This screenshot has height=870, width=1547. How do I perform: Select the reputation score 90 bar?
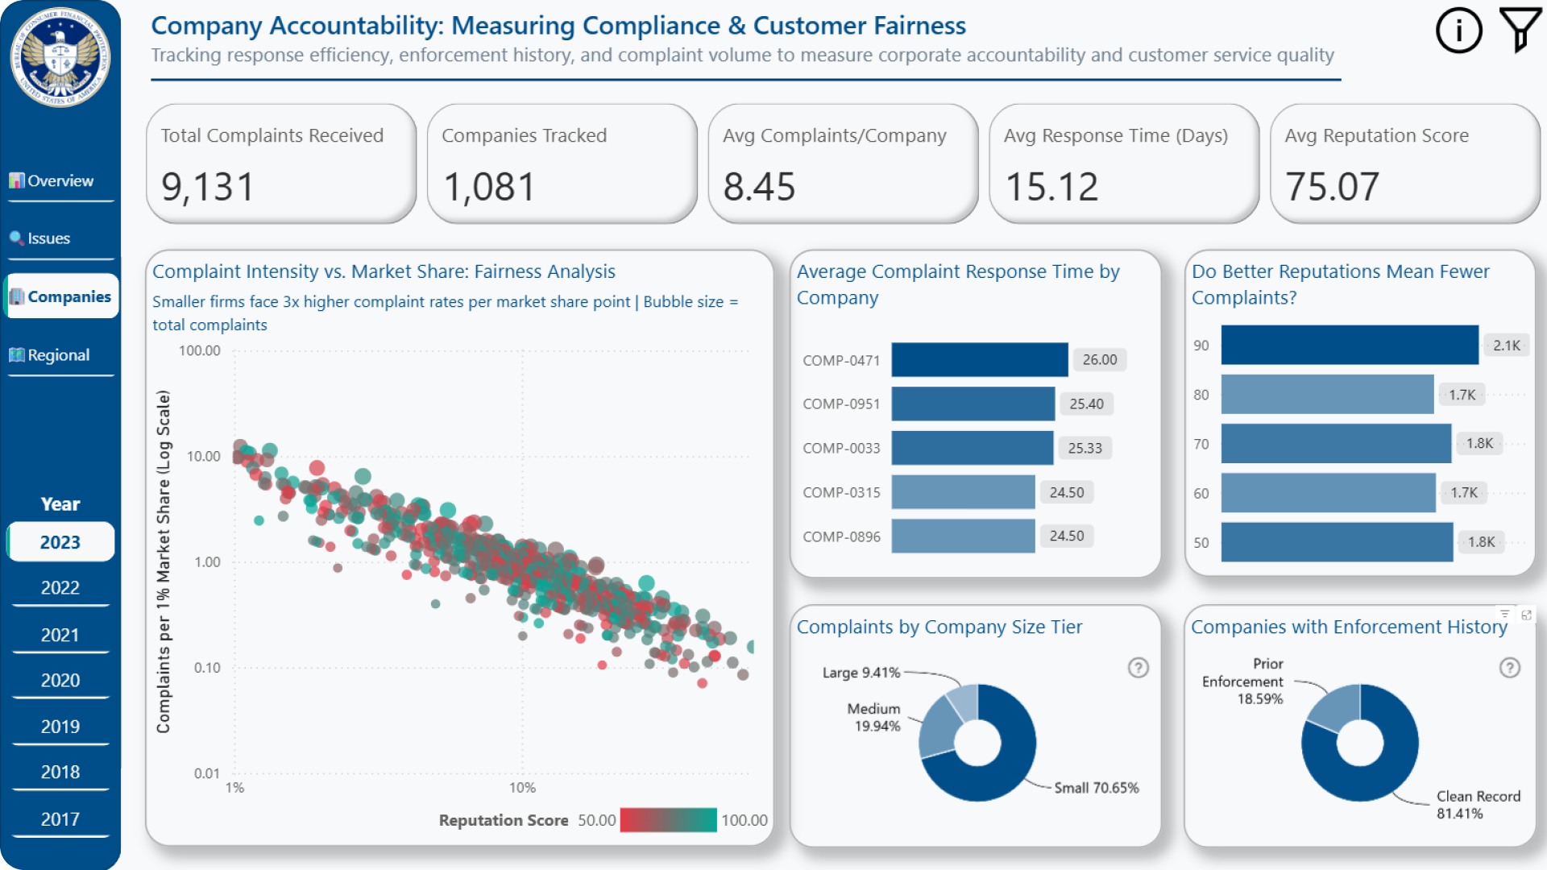tap(1349, 346)
